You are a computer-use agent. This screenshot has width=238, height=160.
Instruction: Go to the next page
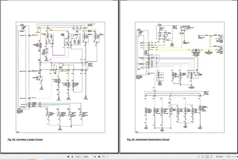[x=95, y=157]
